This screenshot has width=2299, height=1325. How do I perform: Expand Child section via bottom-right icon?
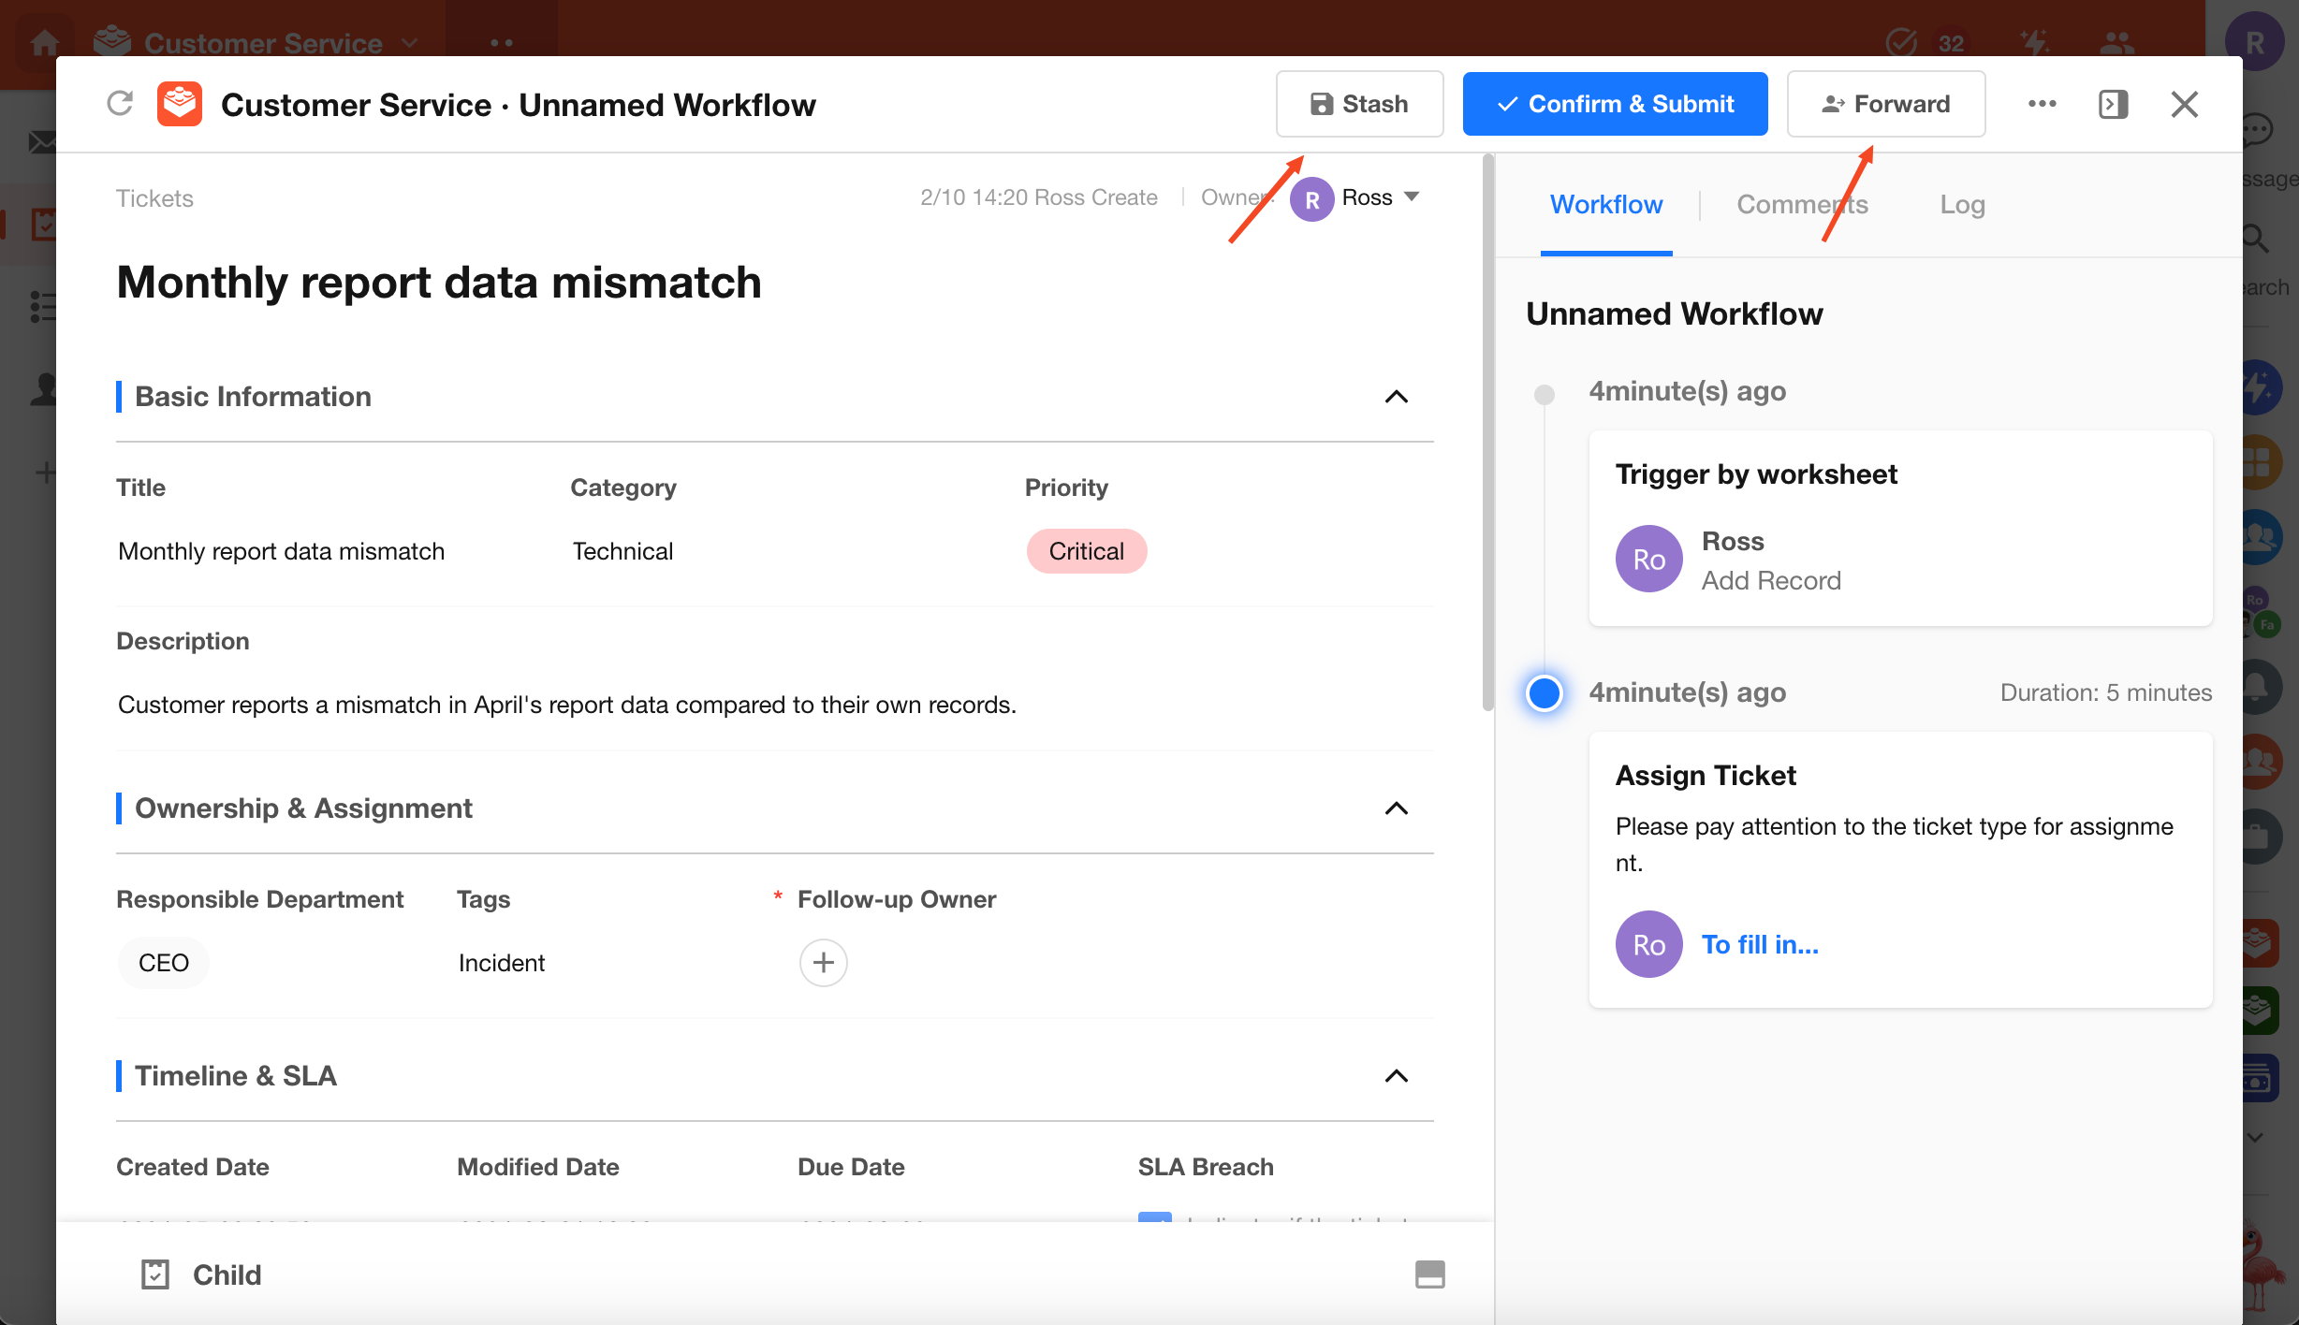coord(1429,1274)
